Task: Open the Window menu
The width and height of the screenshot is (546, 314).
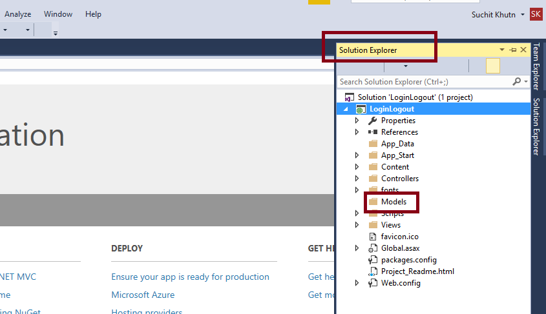Action: (58, 14)
